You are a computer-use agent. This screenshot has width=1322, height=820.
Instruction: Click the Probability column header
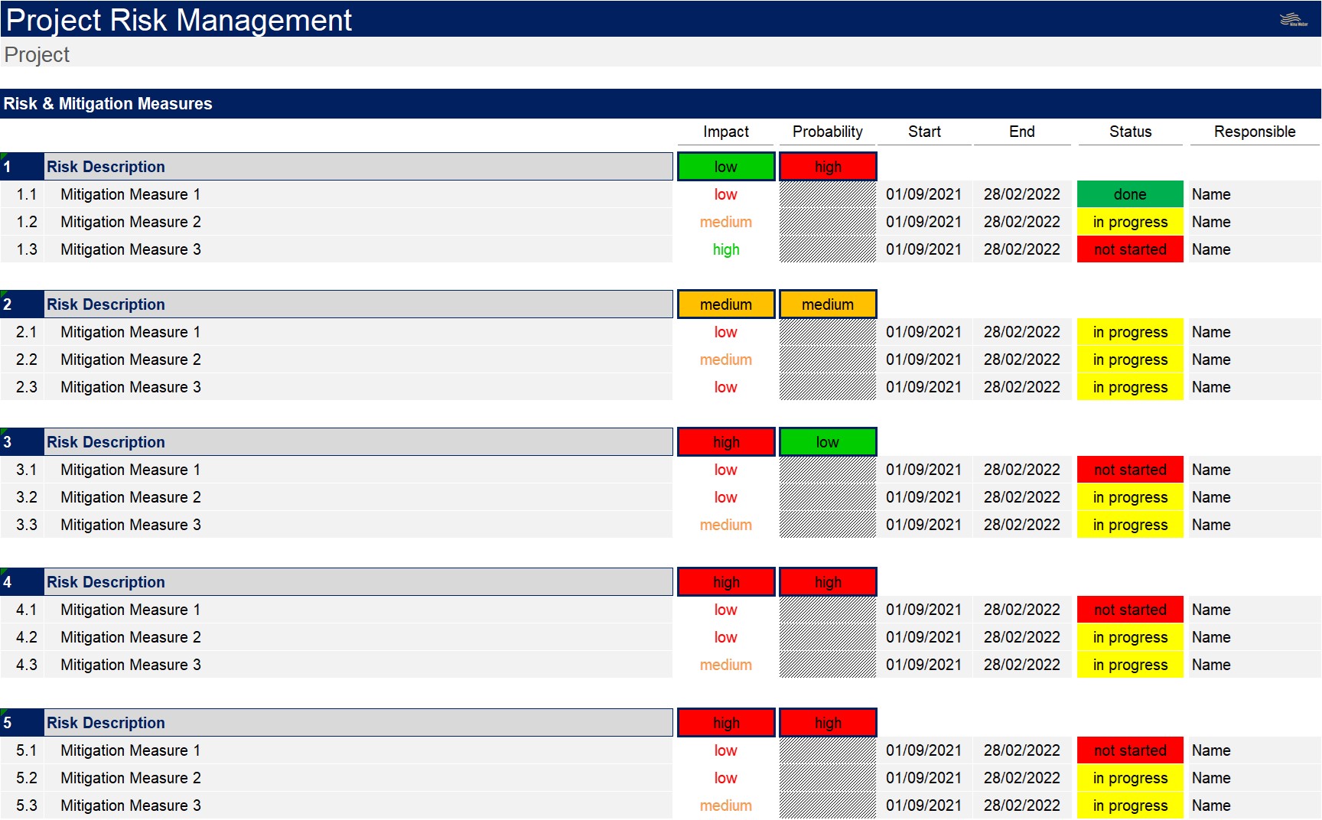pyautogui.click(x=827, y=132)
